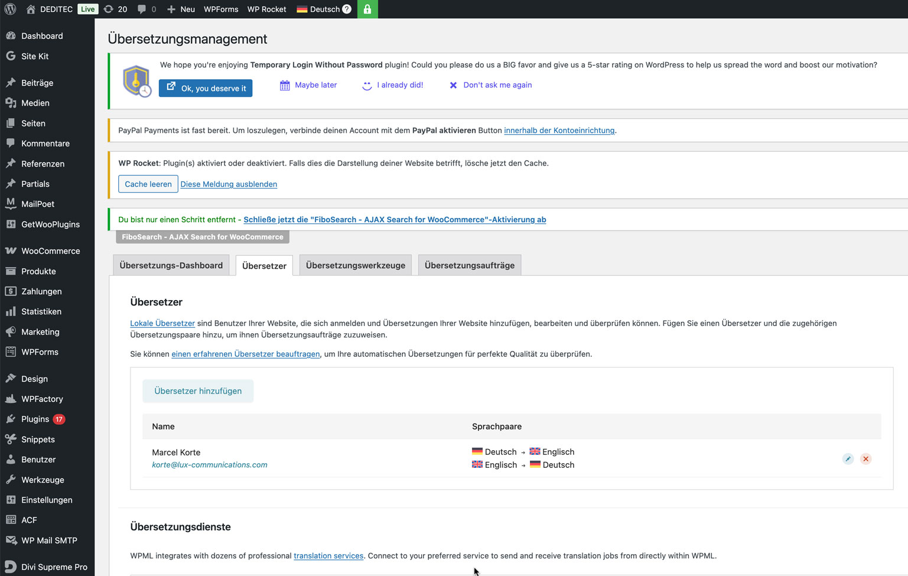Open the Deutsch language switcher

coord(319,9)
